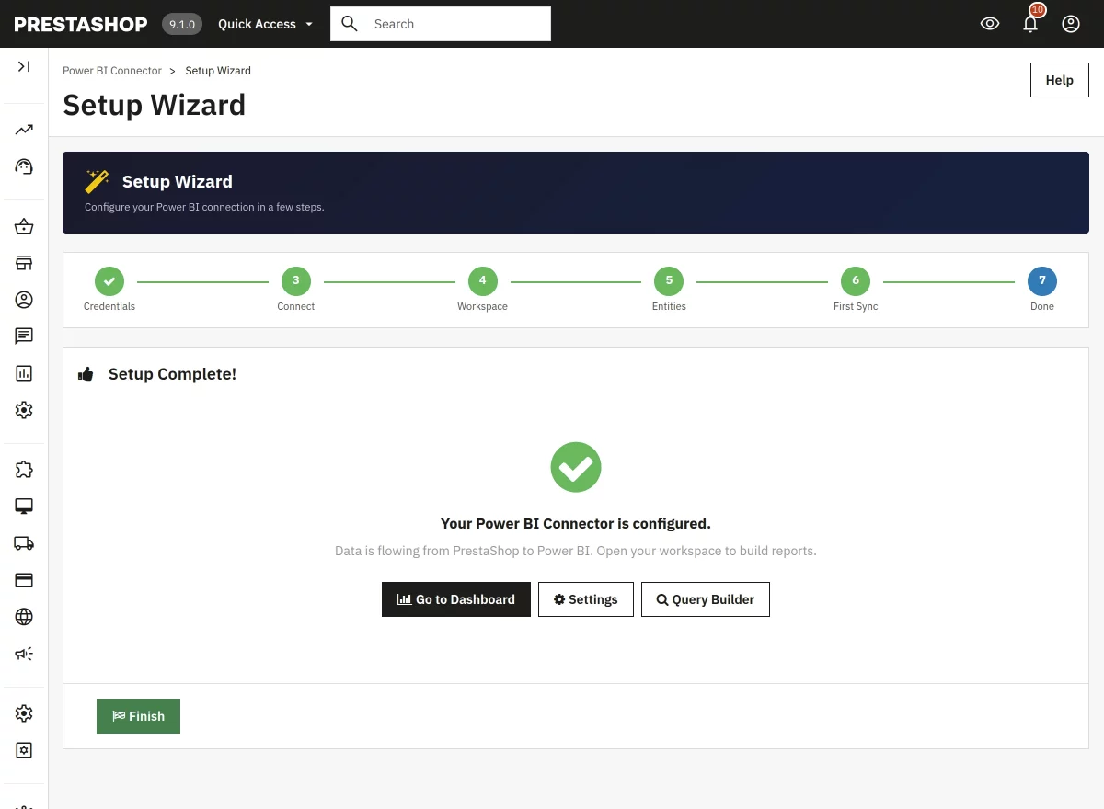This screenshot has width=1104, height=809.
Task: Go to step 6 First Sync
Action: [x=856, y=280]
